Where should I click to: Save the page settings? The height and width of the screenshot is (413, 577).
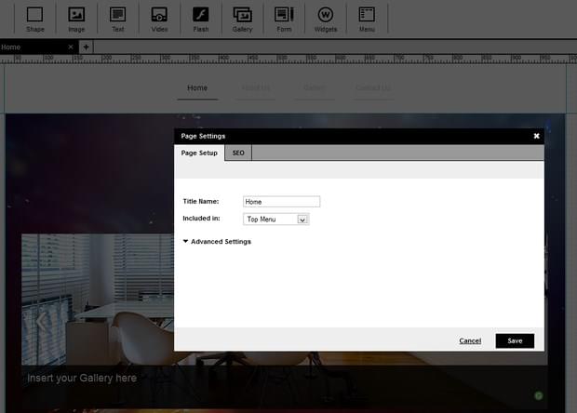515,341
